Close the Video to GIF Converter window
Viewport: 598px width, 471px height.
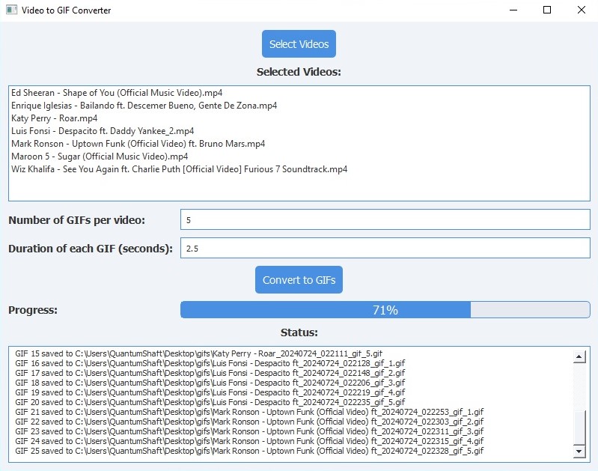[581, 10]
